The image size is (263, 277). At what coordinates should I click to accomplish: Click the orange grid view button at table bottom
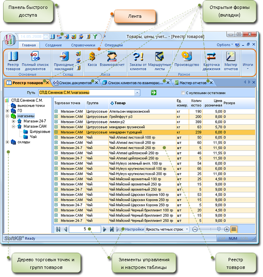tap(233, 229)
